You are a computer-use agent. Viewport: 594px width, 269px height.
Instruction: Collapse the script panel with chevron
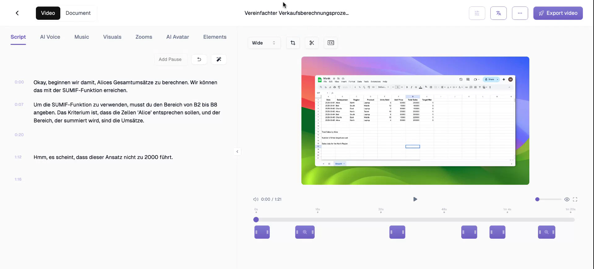(x=237, y=152)
